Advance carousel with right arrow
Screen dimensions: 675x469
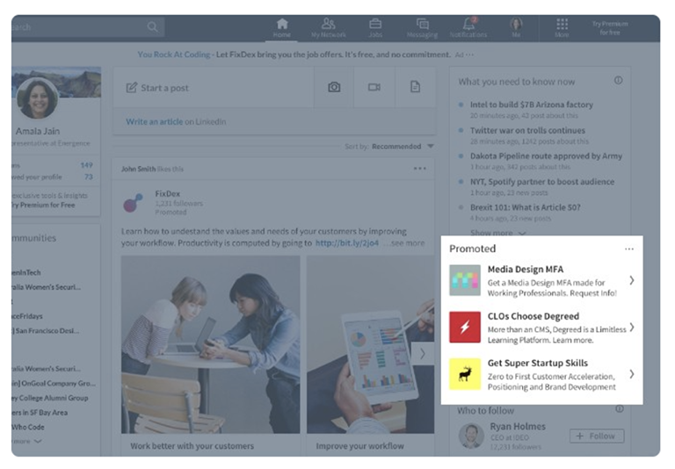422,354
